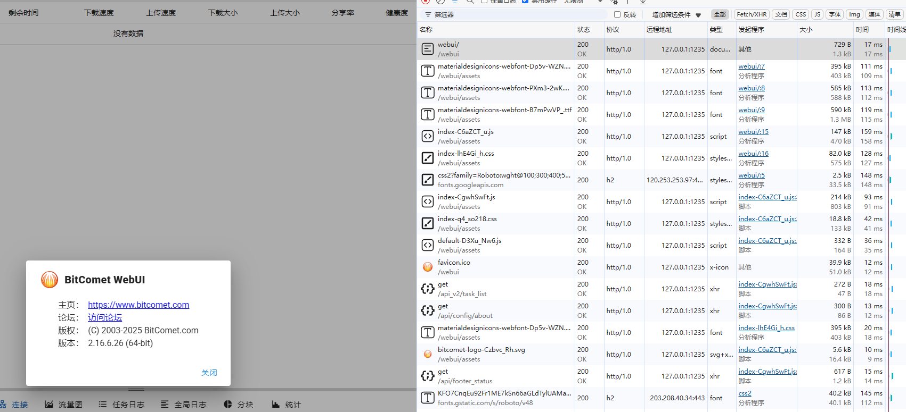
Task: Click the XHR icon of the /api/config/about request
Action: 427,310
